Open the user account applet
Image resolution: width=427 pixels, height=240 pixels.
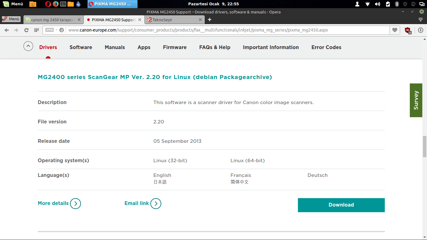358,4
